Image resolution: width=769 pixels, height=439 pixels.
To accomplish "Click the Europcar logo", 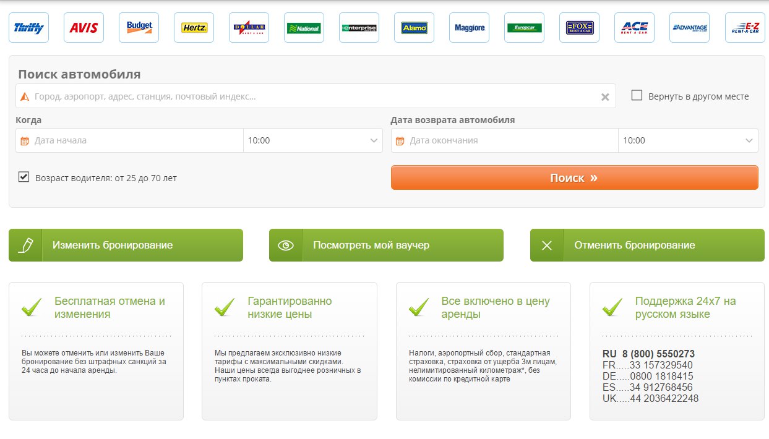I will pos(525,28).
